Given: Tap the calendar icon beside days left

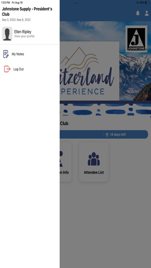Looking at the screenshot, I should point(107,134).
